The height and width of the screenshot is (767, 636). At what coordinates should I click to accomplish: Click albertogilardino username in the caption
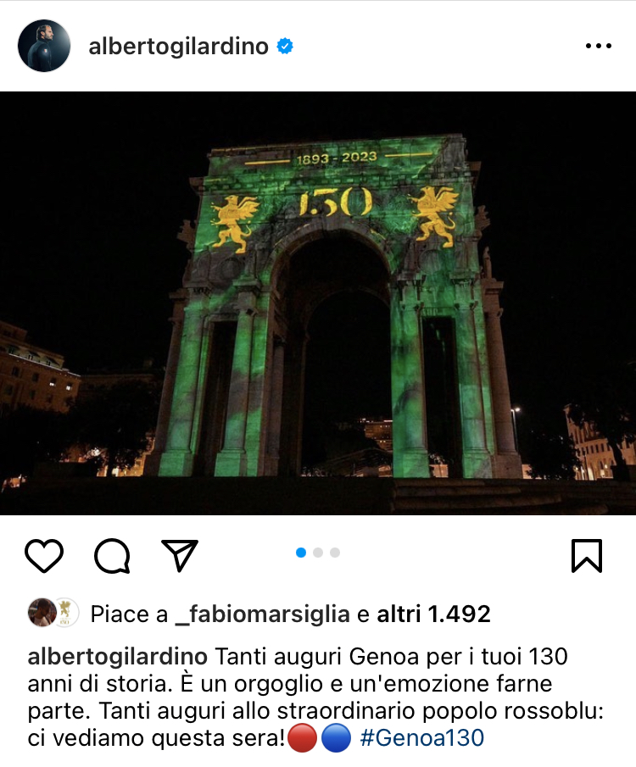pos(118,657)
